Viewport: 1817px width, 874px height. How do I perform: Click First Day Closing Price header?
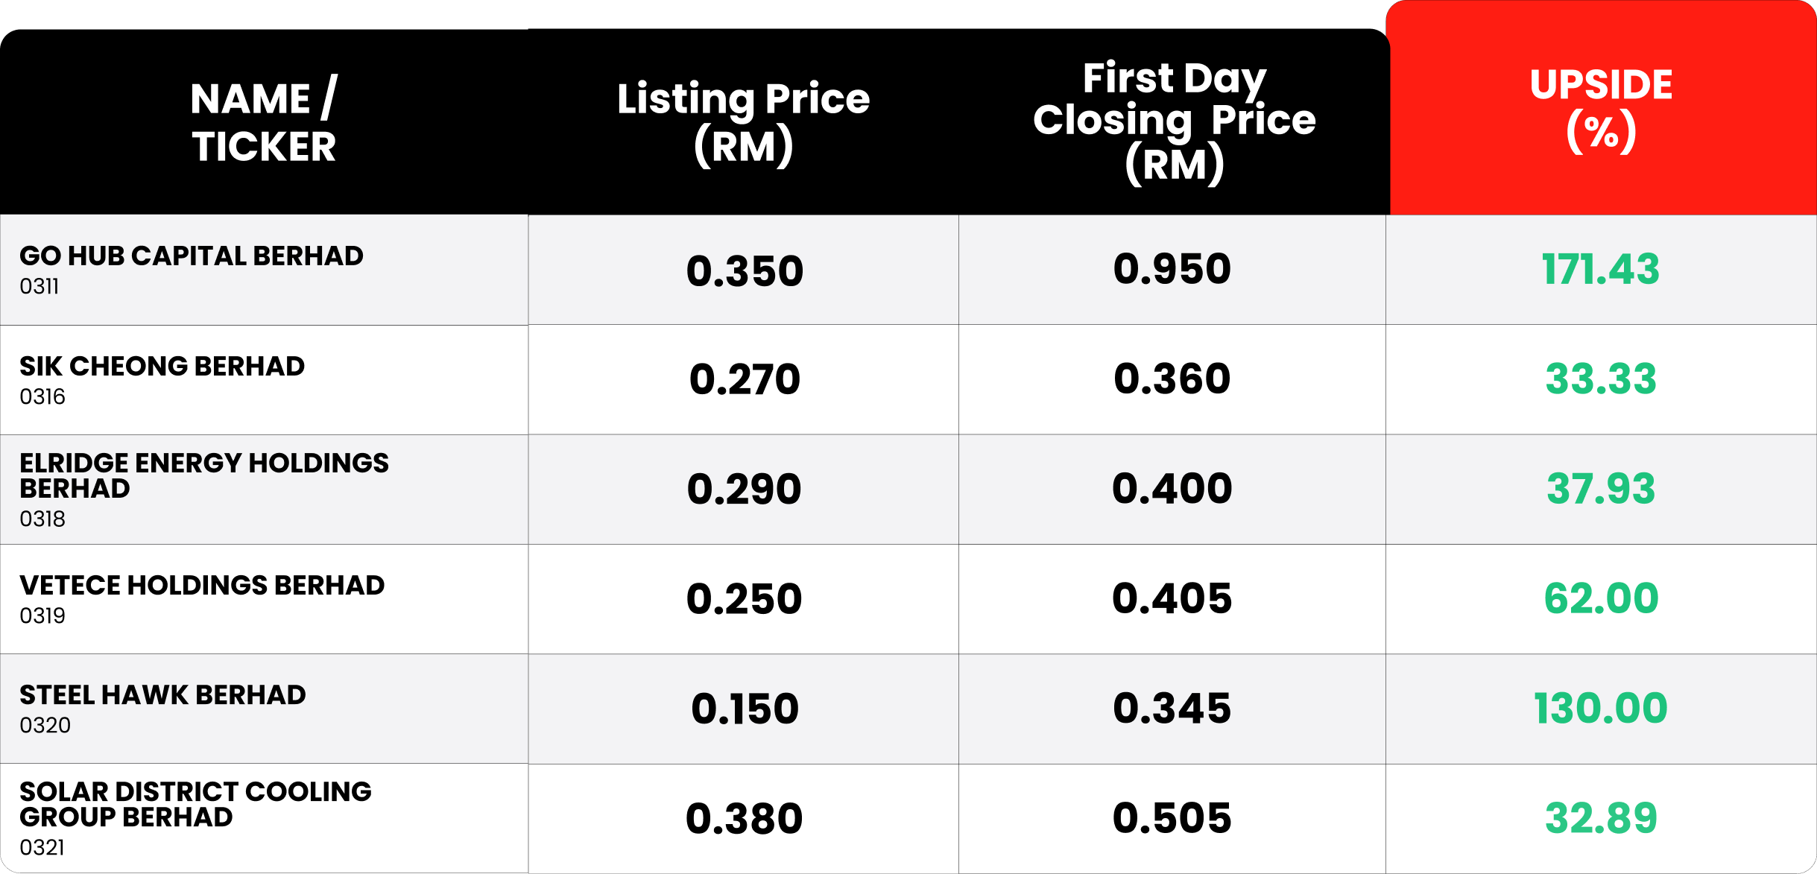click(1174, 121)
